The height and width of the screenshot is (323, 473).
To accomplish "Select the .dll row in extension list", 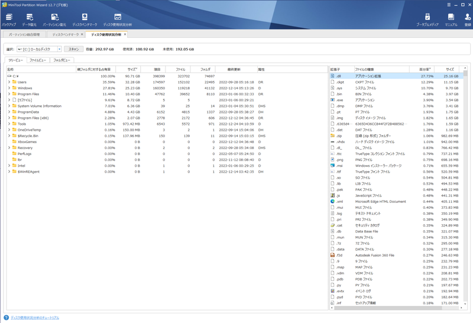I will [396, 76].
